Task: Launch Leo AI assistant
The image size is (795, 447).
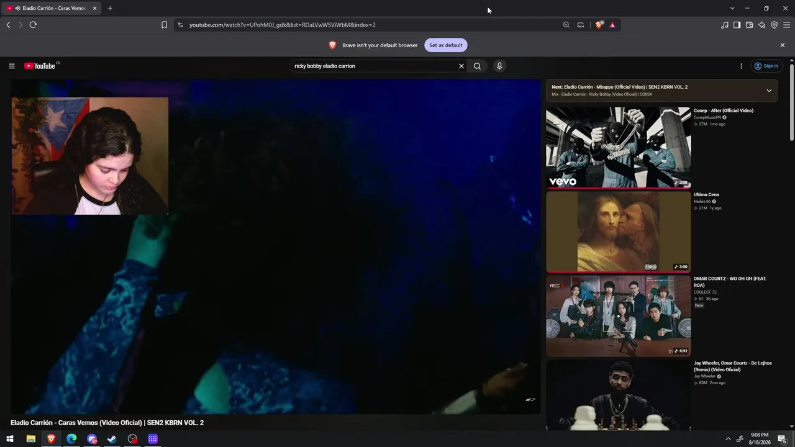Action: (x=762, y=25)
